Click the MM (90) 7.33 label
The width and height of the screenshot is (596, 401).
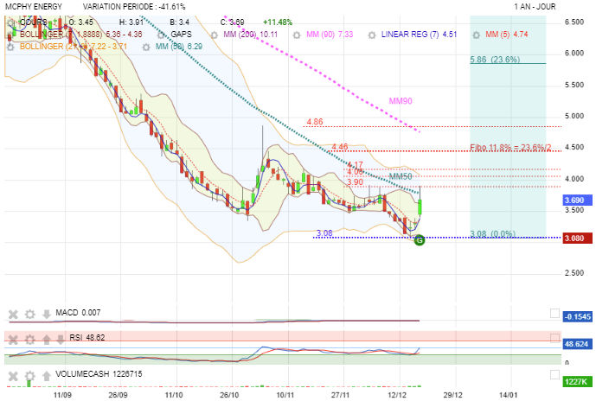(330, 35)
